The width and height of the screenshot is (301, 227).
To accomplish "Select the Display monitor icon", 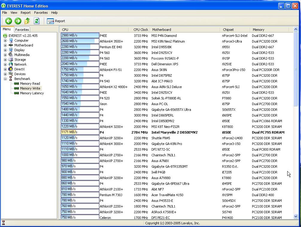I will (11, 50).
